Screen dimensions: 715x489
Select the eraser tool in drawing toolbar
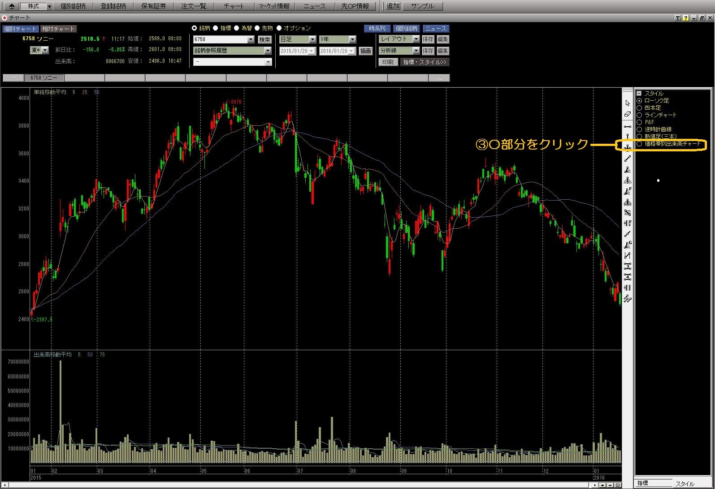coord(627,114)
